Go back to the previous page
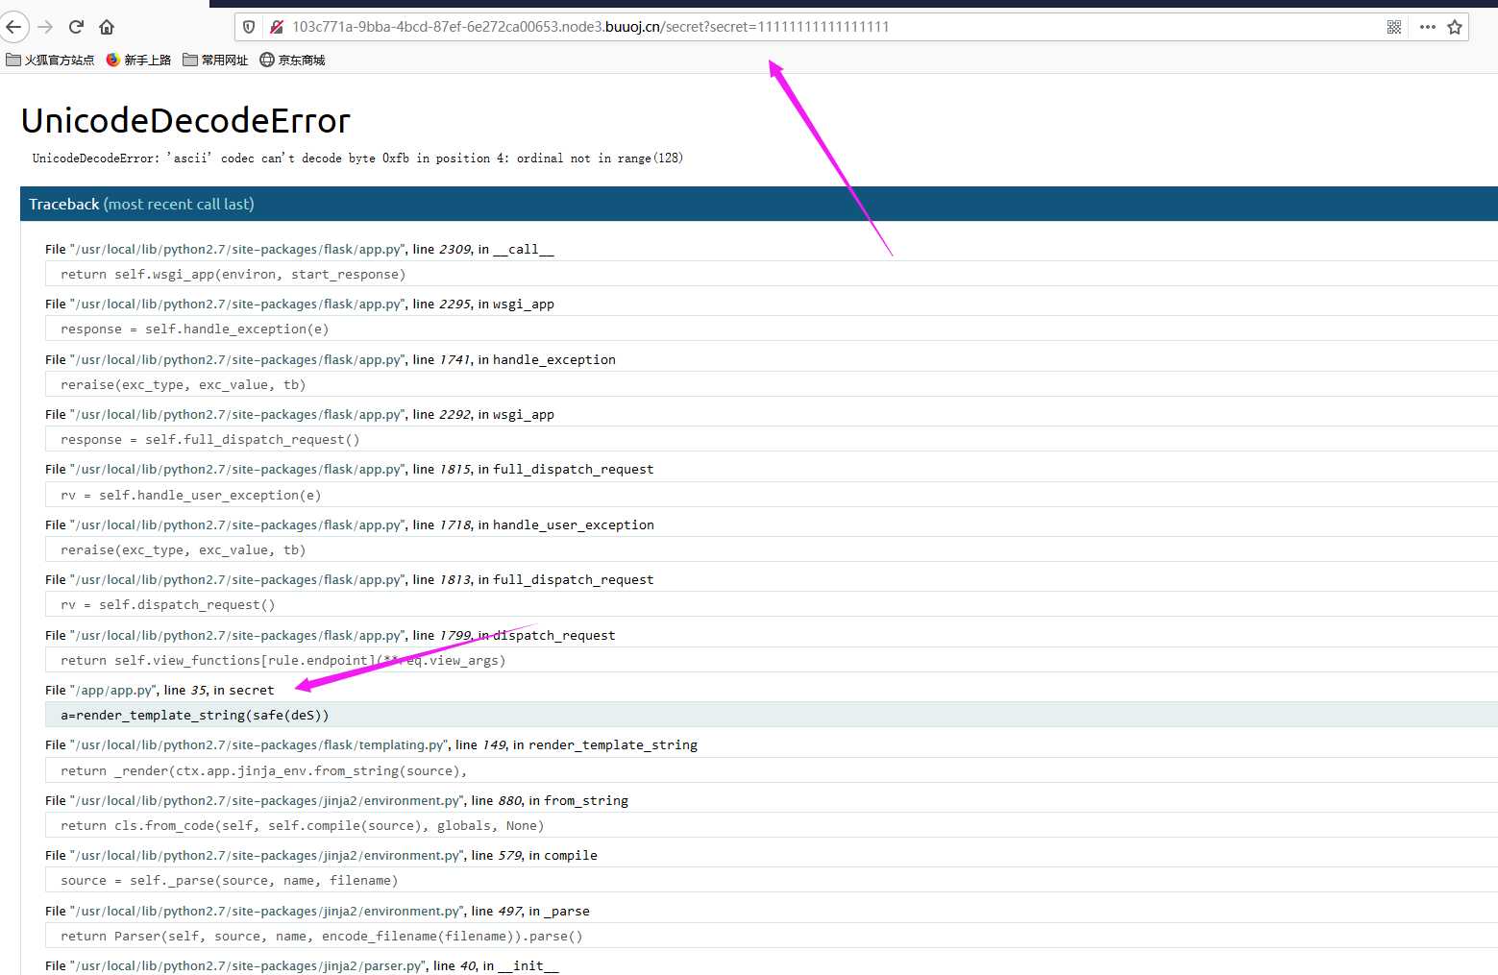Viewport: 1498px width, 975px height. 12,27
